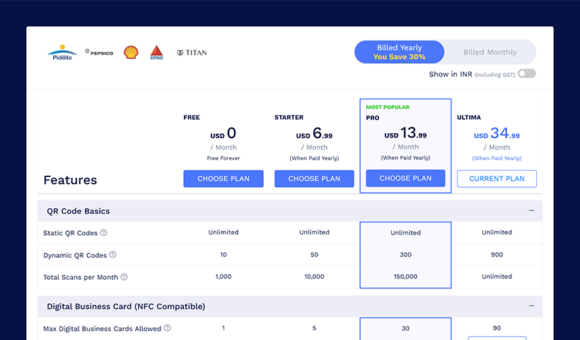Open help icon for Total Scans per Month

(x=124, y=277)
